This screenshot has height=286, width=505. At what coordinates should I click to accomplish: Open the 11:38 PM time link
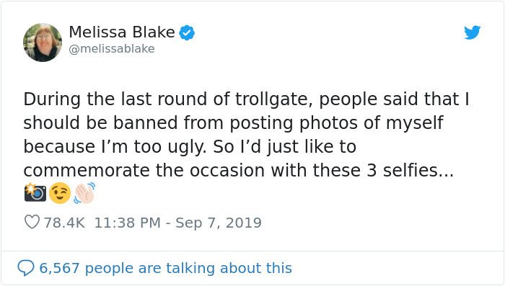[x=127, y=223]
